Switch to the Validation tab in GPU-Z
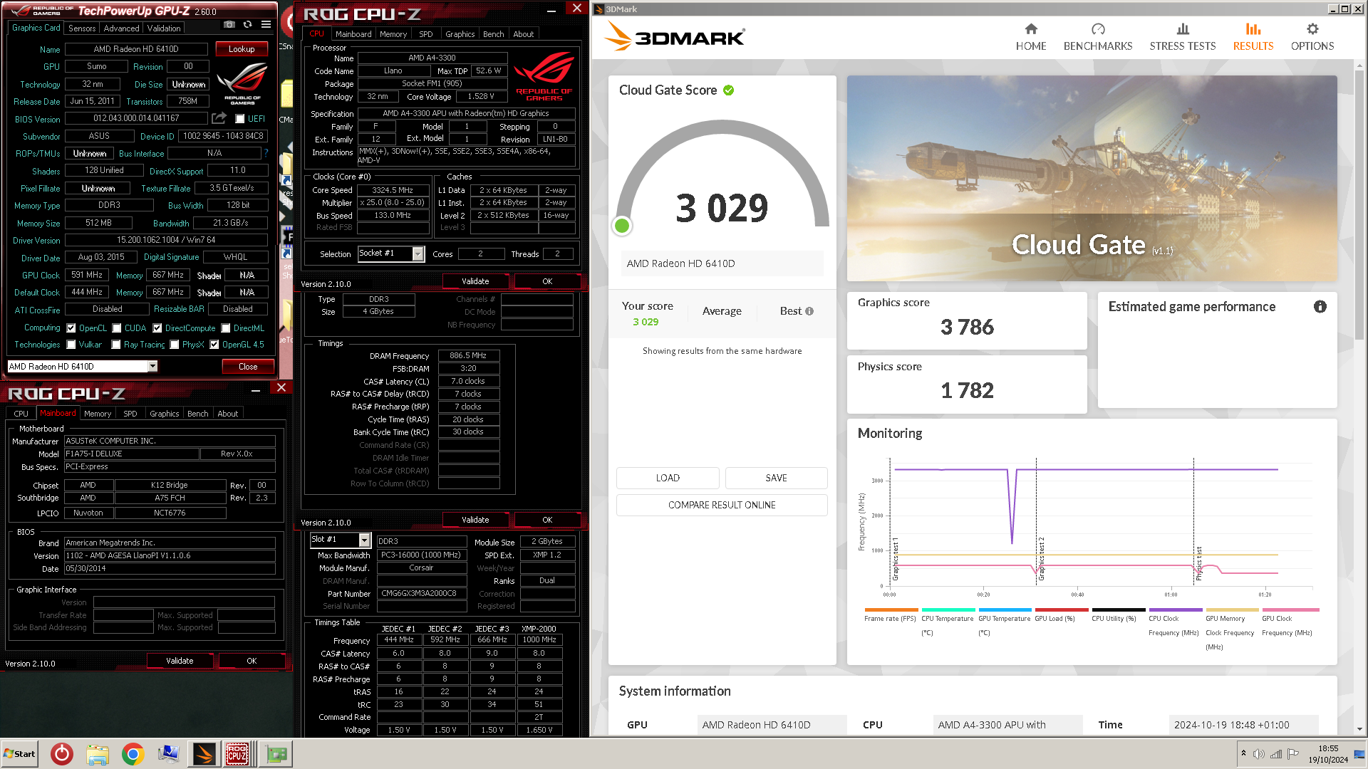 [x=164, y=28]
